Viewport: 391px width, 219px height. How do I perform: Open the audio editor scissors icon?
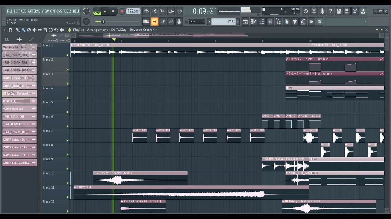tap(314, 11)
